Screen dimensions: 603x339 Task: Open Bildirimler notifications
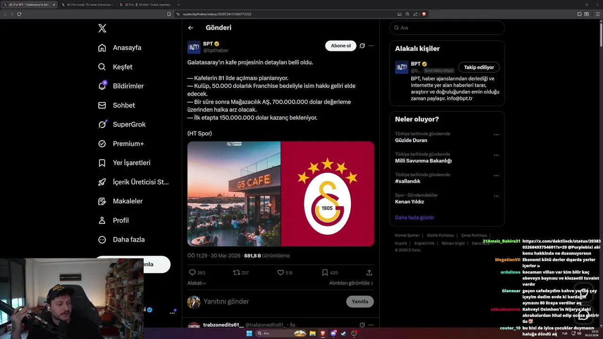pos(121,86)
